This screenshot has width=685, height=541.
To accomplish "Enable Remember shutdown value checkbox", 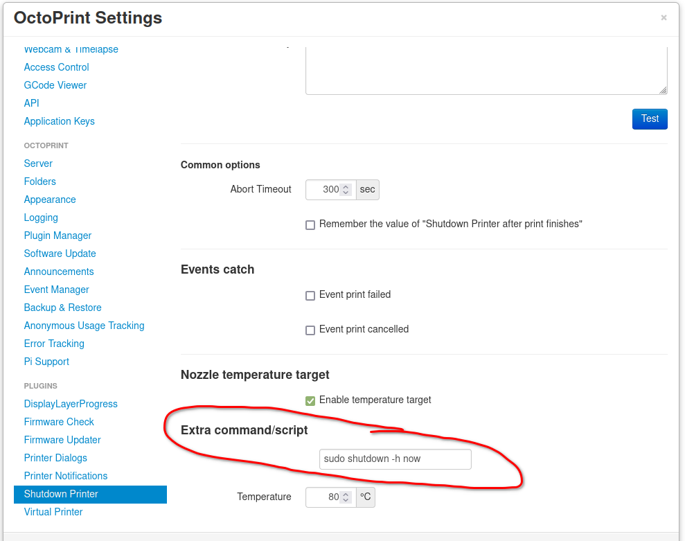I will pos(310,225).
